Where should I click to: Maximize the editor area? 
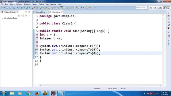point(164,12)
